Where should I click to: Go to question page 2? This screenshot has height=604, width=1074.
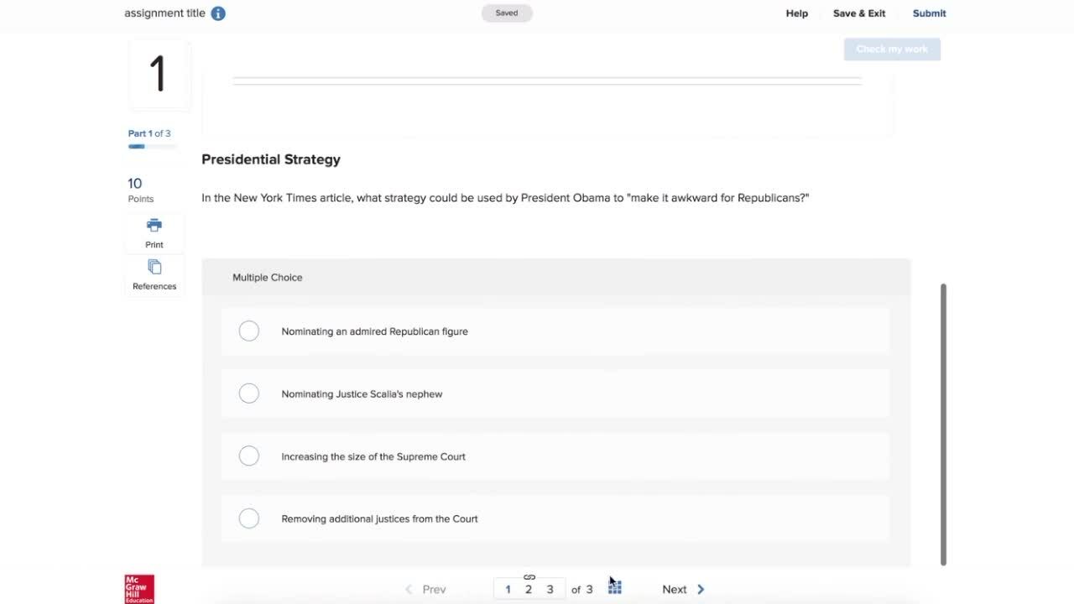(x=529, y=590)
